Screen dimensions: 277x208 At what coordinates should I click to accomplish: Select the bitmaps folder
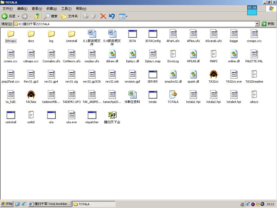(11, 34)
